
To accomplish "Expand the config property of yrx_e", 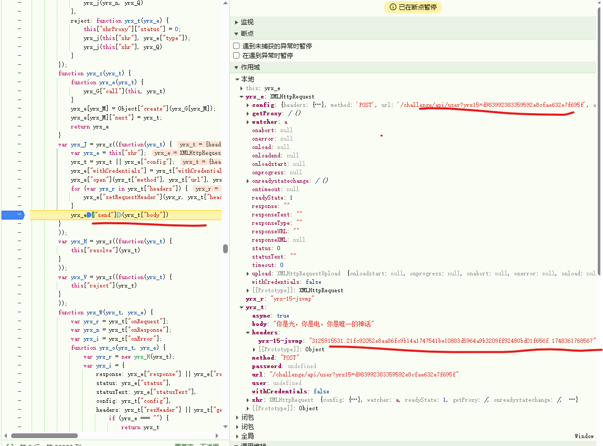I will (248, 105).
